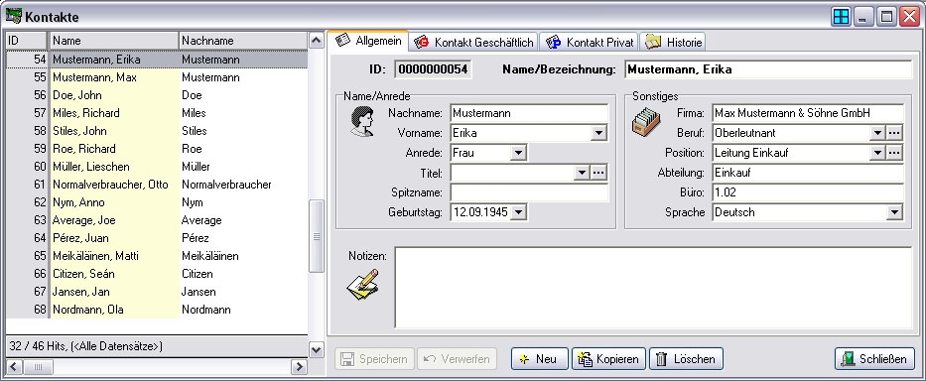Image resolution: width=926 pixels, height=381 pixels.
Task: Click the Neu button
Action: coord(539,358)
